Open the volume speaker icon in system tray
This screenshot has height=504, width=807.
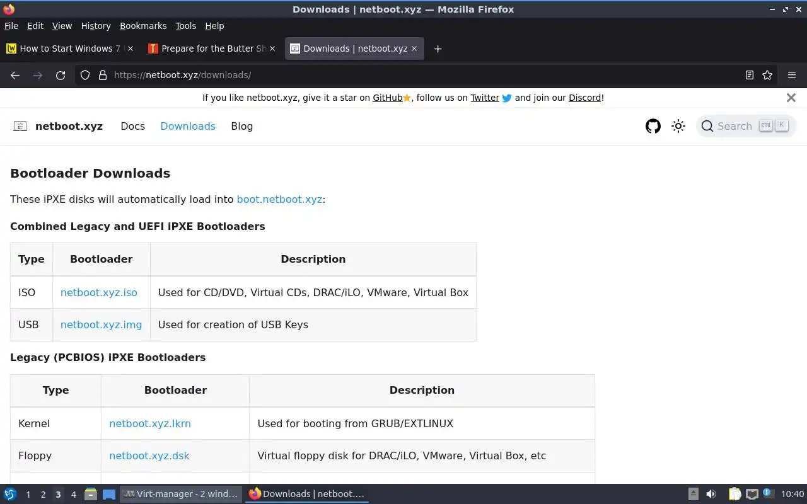(711, 494)
